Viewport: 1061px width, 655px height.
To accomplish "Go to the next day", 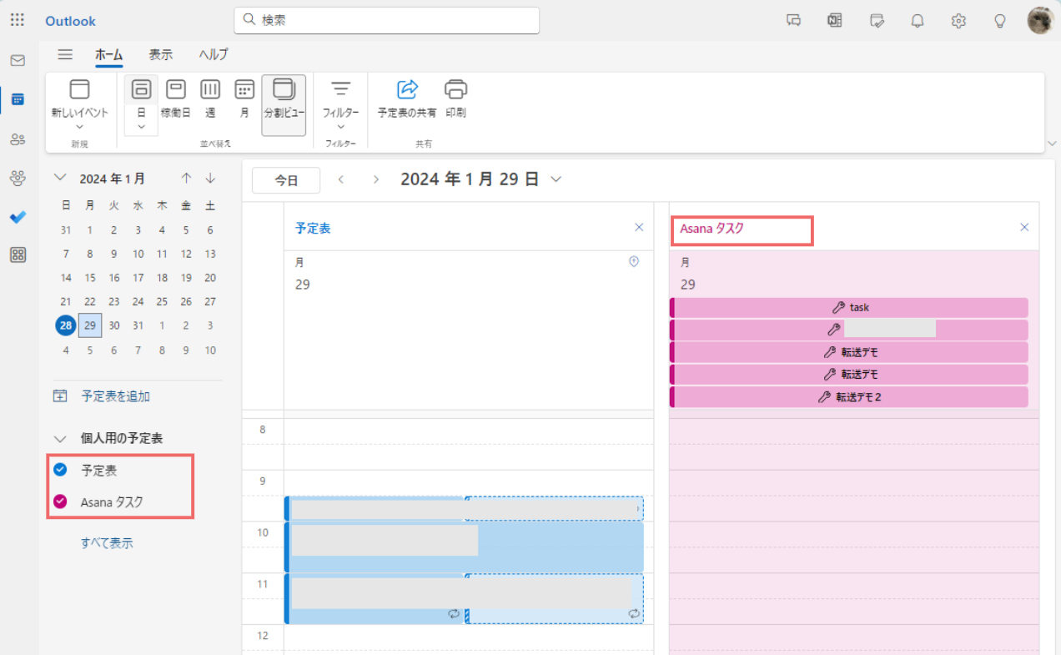I will (x=376, y=179).
